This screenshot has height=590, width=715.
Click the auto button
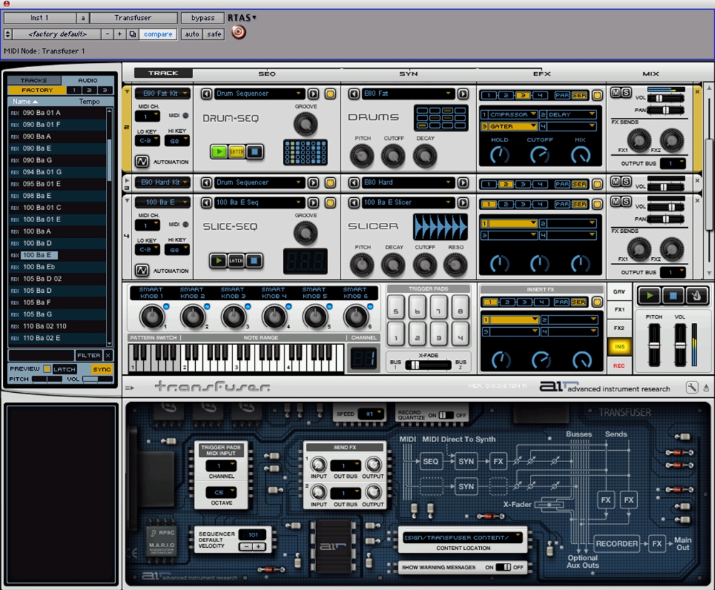192,34
